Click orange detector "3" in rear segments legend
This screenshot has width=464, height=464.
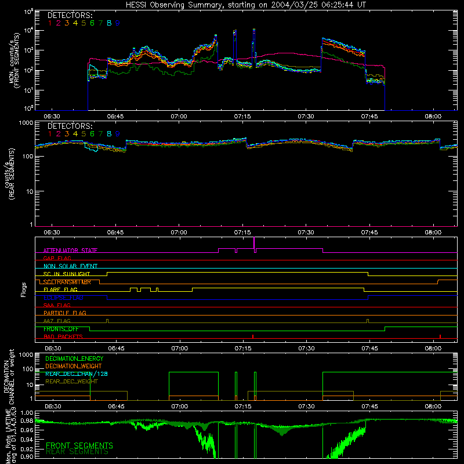pyautogui.click(x=67, y=134)
